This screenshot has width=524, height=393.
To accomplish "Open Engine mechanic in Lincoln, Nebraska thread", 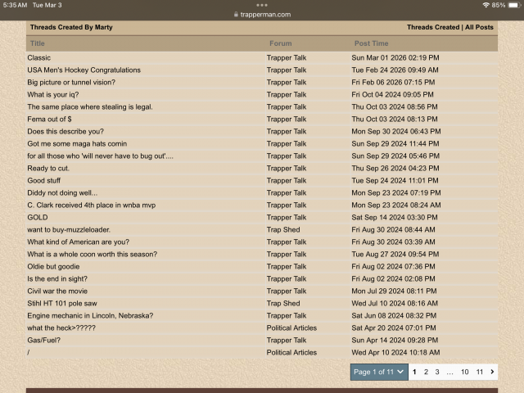I will point(90,316).
